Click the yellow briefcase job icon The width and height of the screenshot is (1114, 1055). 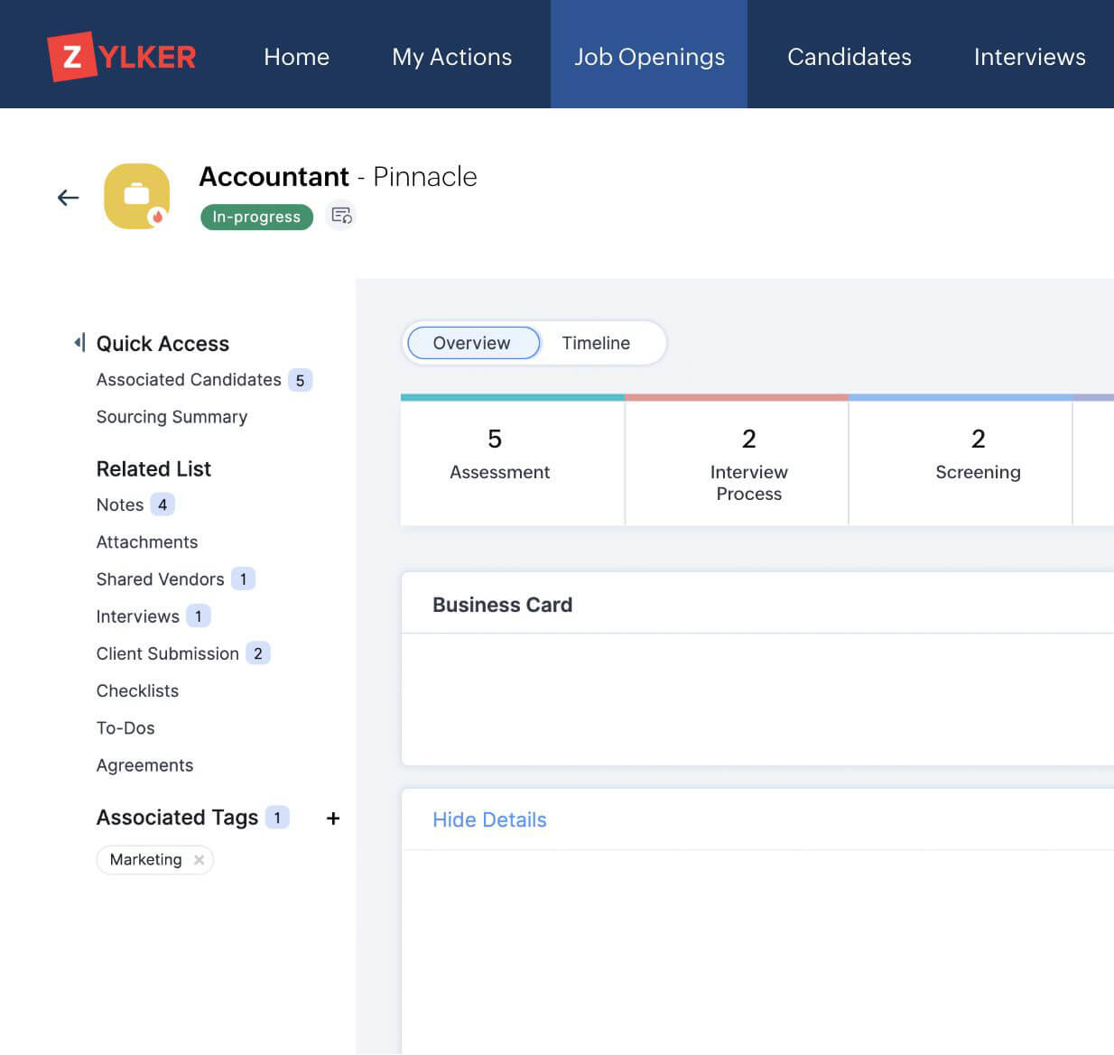[x=137, y=196]
